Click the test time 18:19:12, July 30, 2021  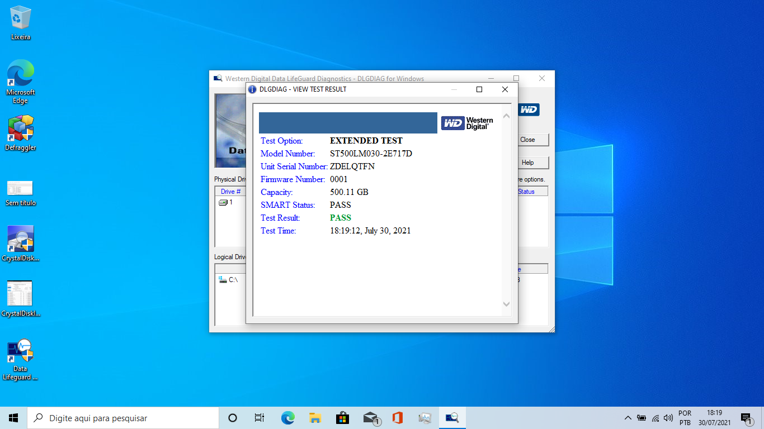pos(370,231)
